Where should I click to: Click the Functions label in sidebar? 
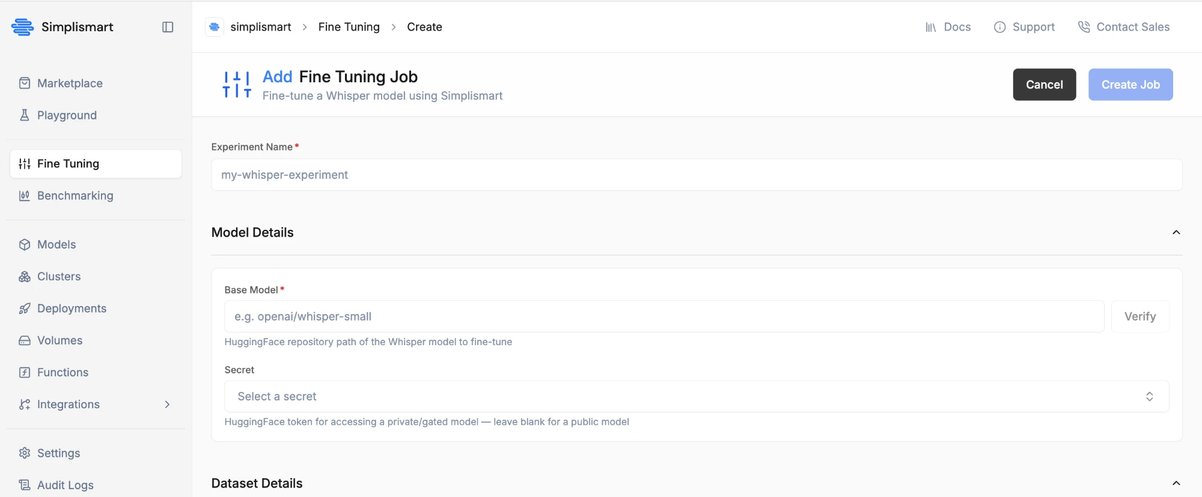tap(63, 373)
